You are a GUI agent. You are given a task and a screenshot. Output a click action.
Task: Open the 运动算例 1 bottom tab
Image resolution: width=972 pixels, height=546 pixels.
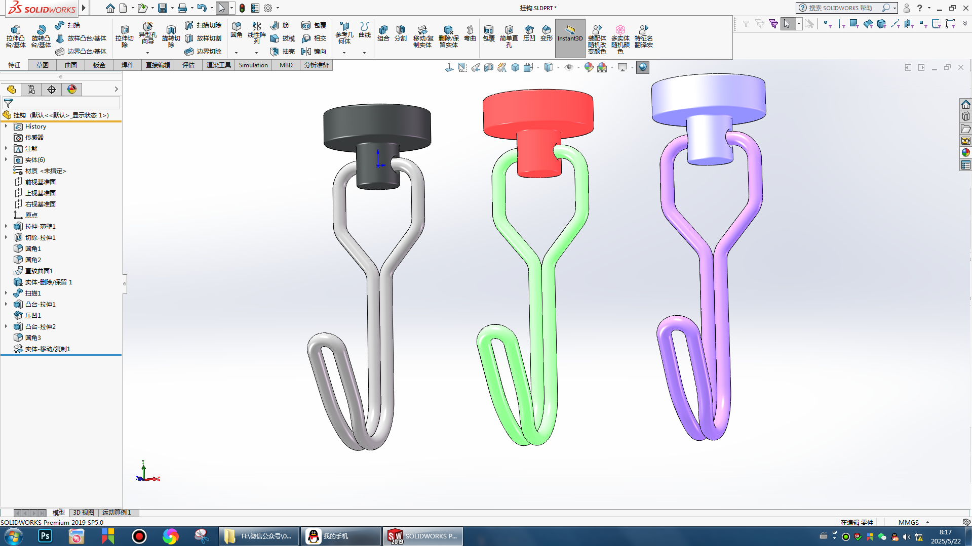click(x=117, y=512)
